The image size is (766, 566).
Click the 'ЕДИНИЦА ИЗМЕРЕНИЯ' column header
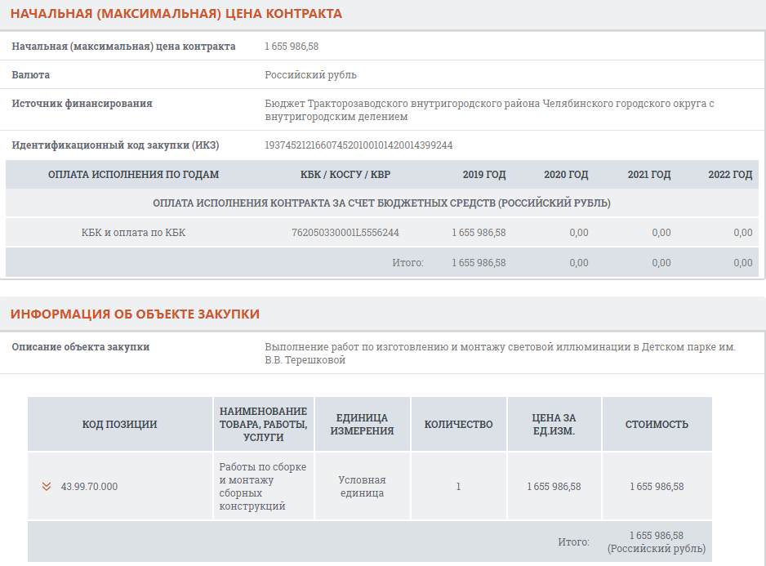362,424
